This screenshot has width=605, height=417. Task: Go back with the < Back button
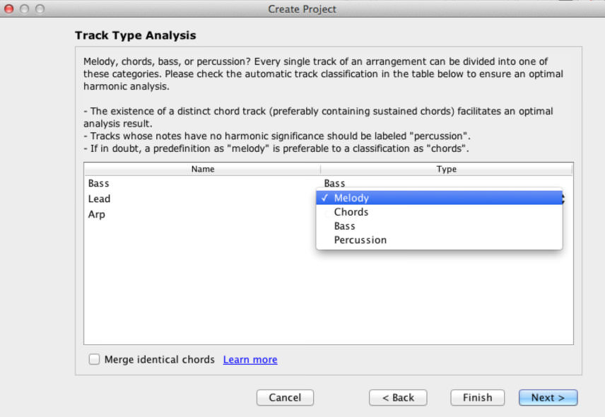click(398, 397)
